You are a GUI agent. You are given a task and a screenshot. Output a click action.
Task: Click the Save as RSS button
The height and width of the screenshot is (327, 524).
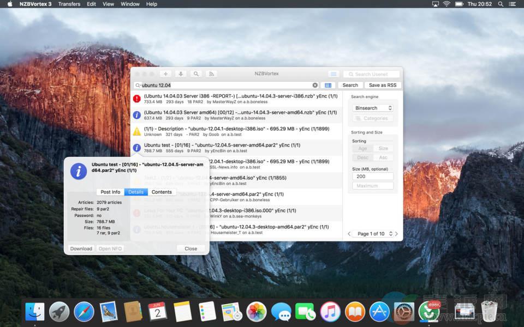tap(382, 86)
